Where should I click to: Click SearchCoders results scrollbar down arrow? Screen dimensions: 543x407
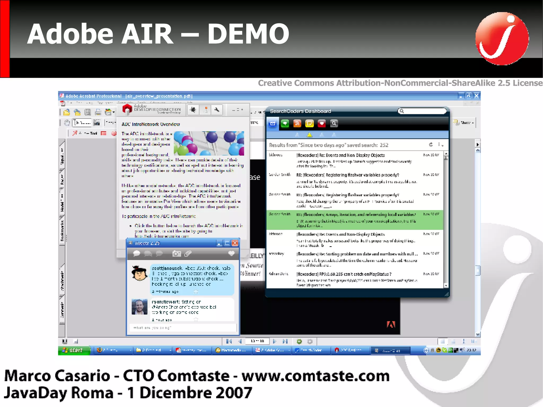pyautogui.click(x=446, y=286)
